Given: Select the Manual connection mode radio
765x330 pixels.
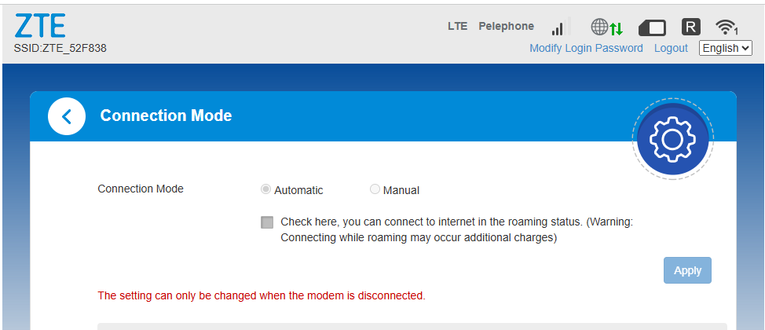Looking at the screenshot, I should [375, 189].
